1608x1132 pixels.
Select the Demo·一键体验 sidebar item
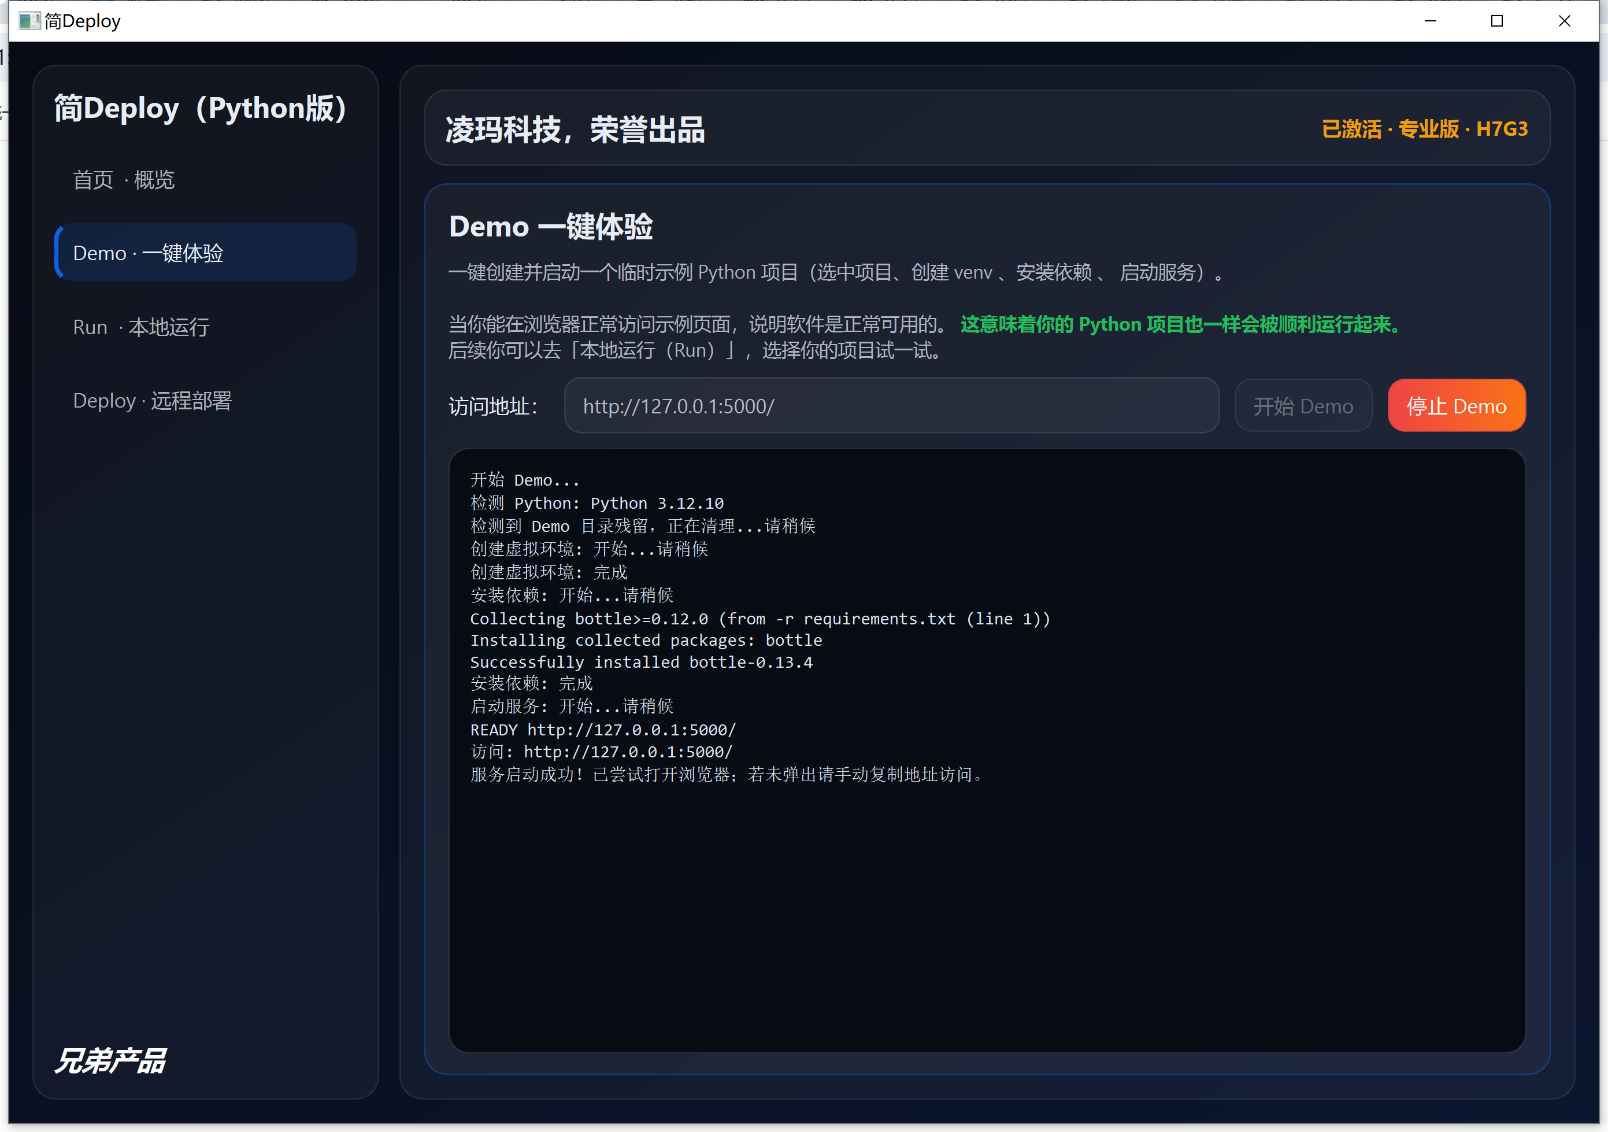pos(148,253)
